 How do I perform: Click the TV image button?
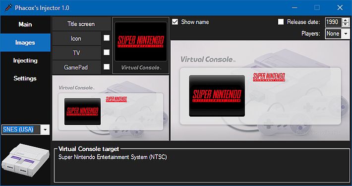[x=76, y=53]
